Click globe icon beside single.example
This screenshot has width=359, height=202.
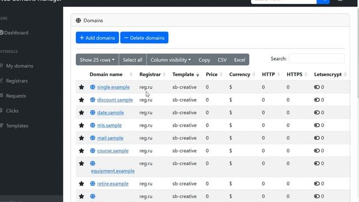(x=93, y=87)
